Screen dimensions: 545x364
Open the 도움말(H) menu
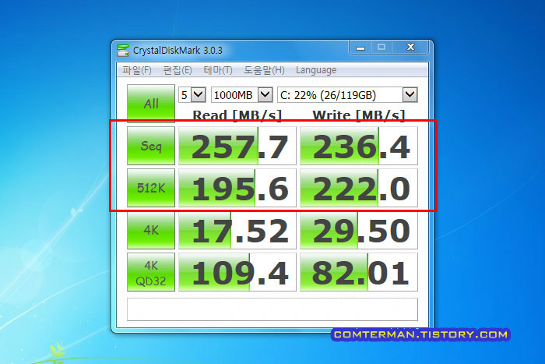click(x=264, y=70)
